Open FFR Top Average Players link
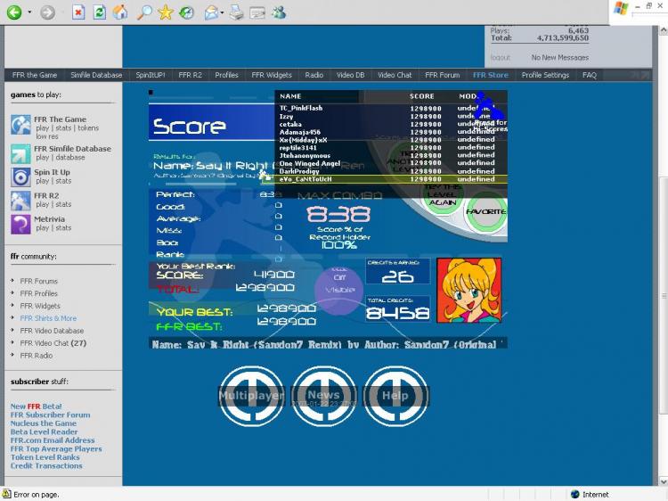Viewport: 668px width, 501px height. coord(56,448)
